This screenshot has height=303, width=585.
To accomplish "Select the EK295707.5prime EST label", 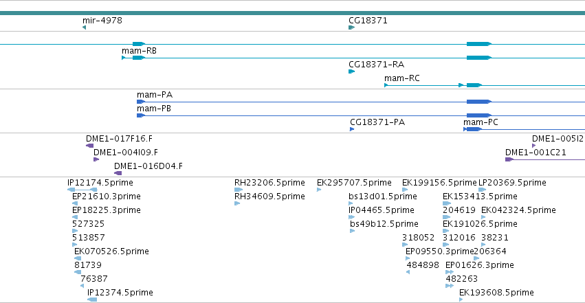I will 354,183.
